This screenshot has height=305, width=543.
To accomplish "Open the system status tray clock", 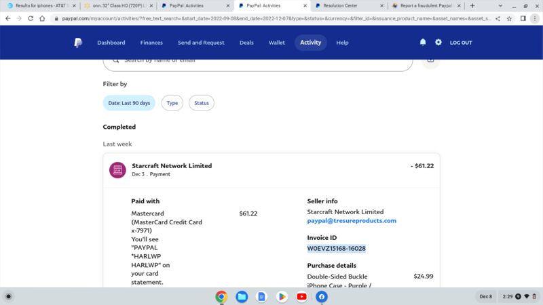I will pyautogui.click(x=519, y=296).
